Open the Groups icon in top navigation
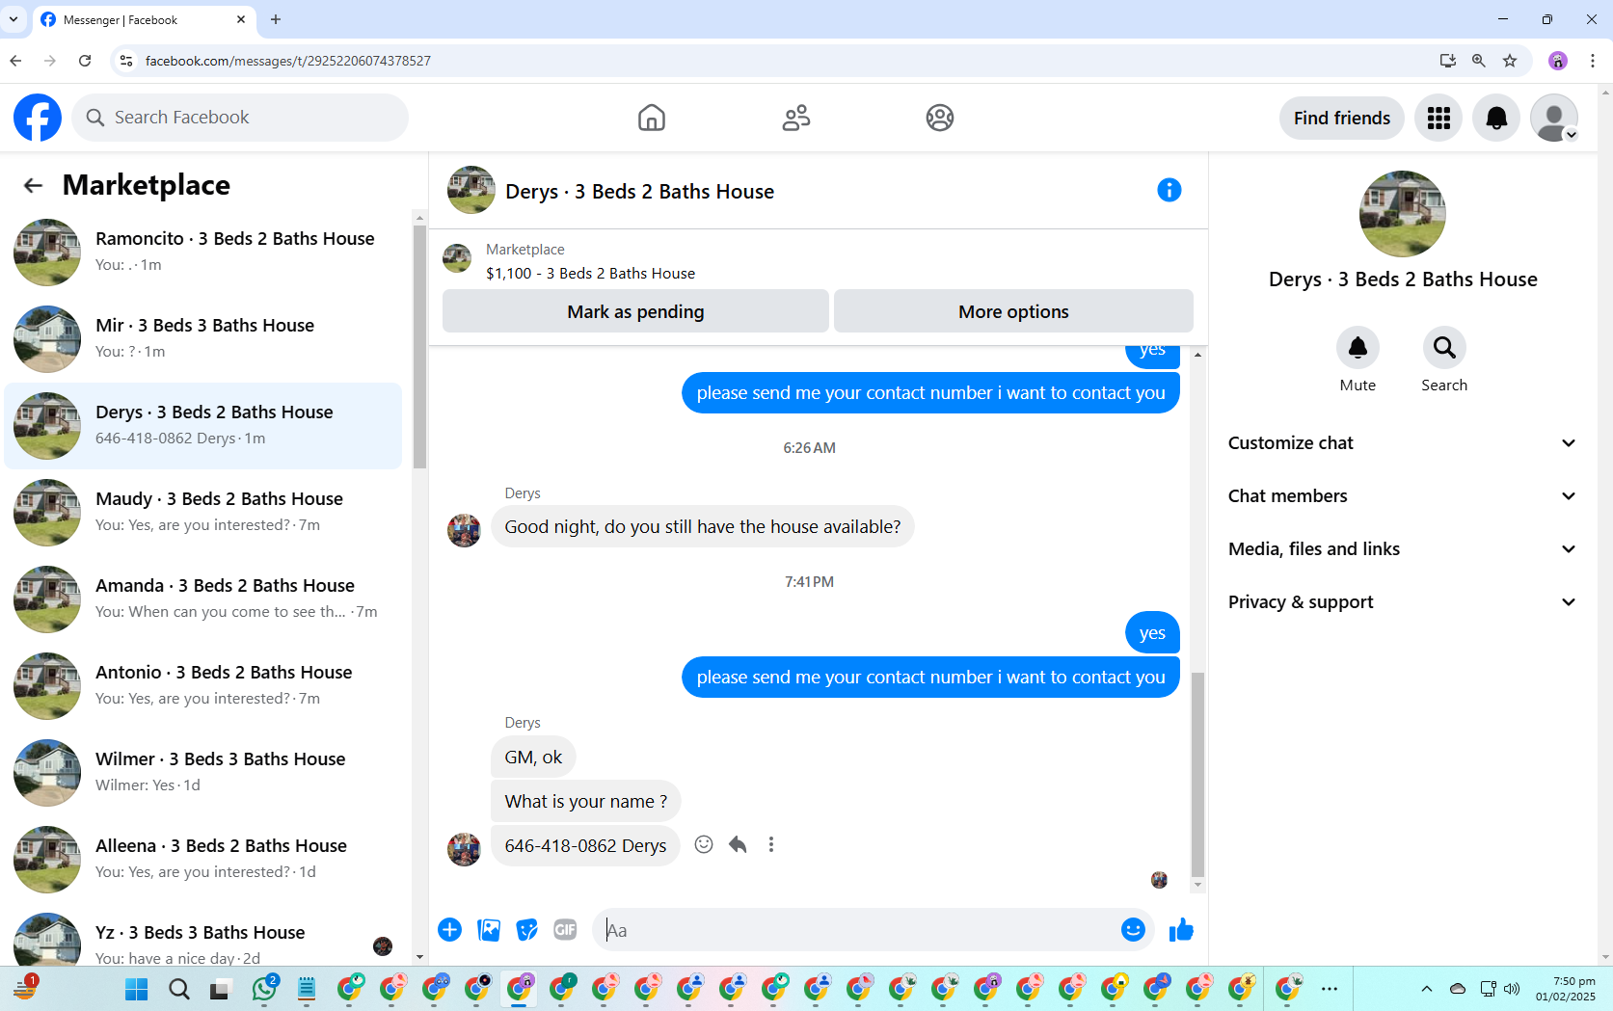 940,118
